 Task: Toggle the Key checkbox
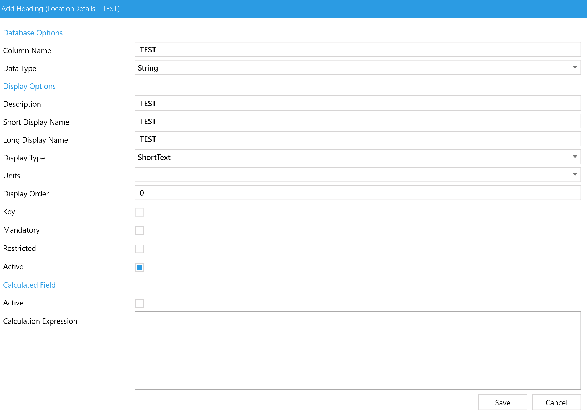click(140, 212)
